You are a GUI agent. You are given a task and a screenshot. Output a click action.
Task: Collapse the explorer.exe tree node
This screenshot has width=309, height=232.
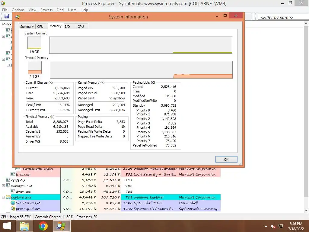[3, 197]
